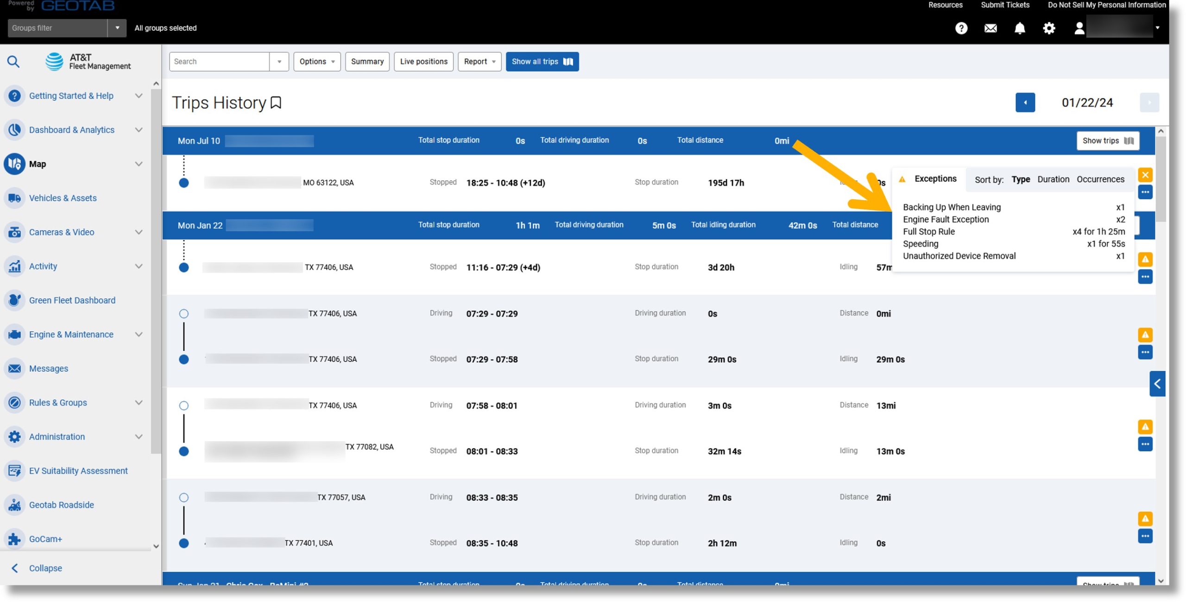Go to the previous date with left arrow
This screenshot has width=1186, height=602.
point(1025,102)
